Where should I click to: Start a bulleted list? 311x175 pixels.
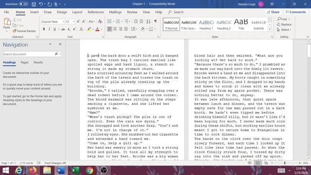tap(109, 21)
